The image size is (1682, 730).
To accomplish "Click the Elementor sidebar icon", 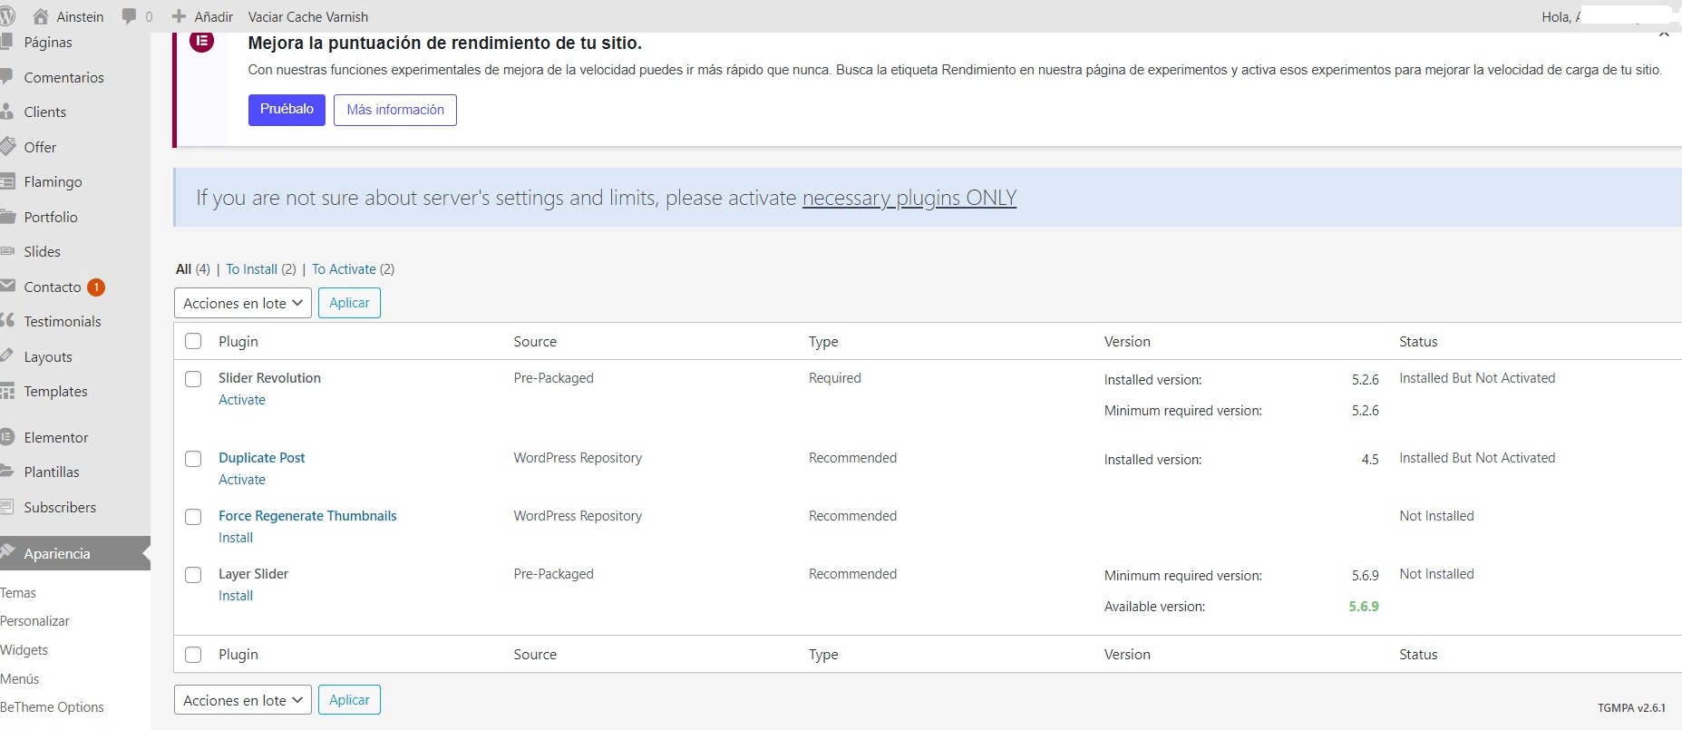I will pyautogui.click(x=6, y=436).
